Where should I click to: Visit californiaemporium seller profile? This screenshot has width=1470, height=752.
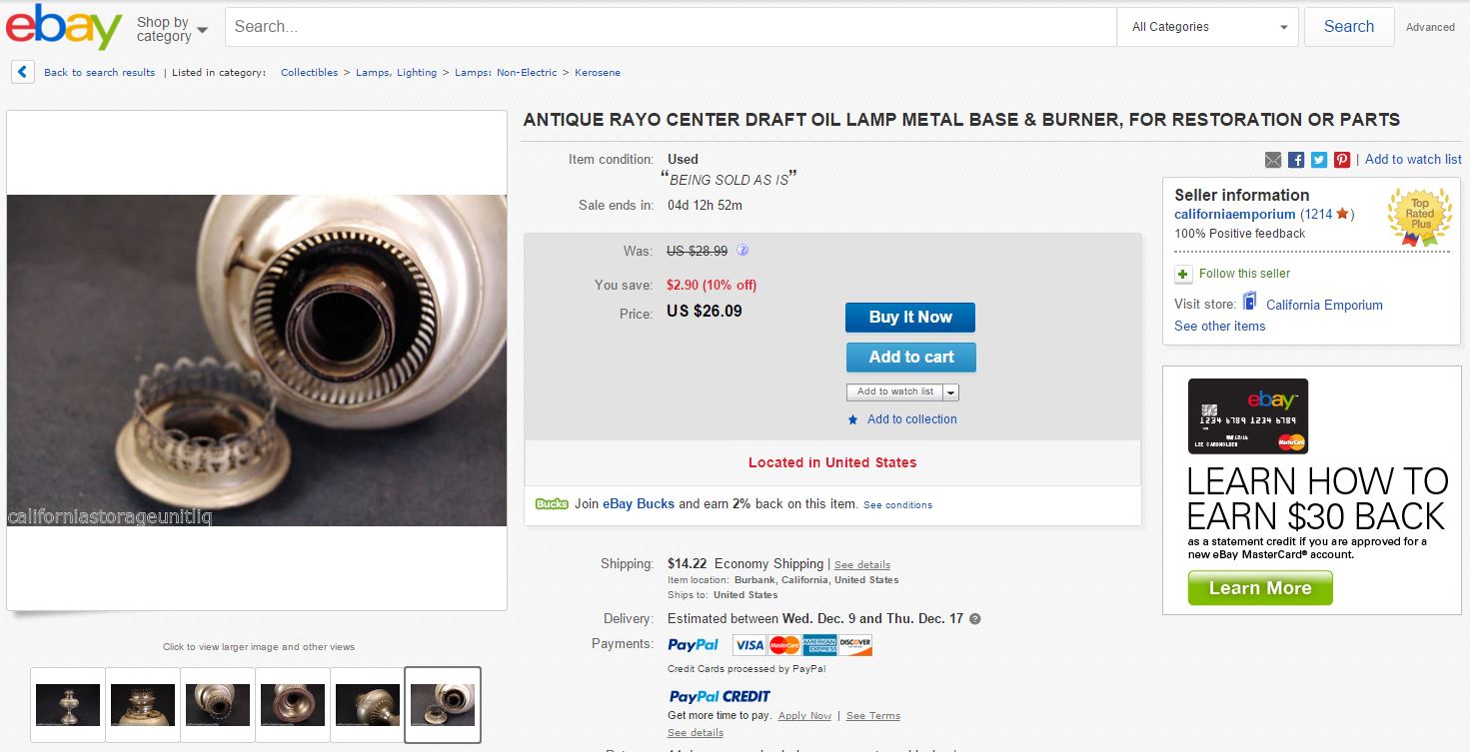pyautogui.click(x=1234, y=215)
